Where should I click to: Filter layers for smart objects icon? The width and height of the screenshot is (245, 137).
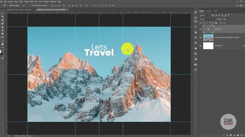pyautogui.click(x=225, y=16)
